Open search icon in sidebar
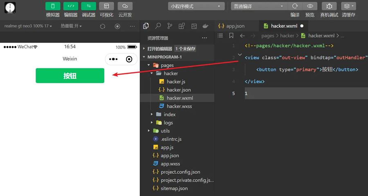 (158, 26)
